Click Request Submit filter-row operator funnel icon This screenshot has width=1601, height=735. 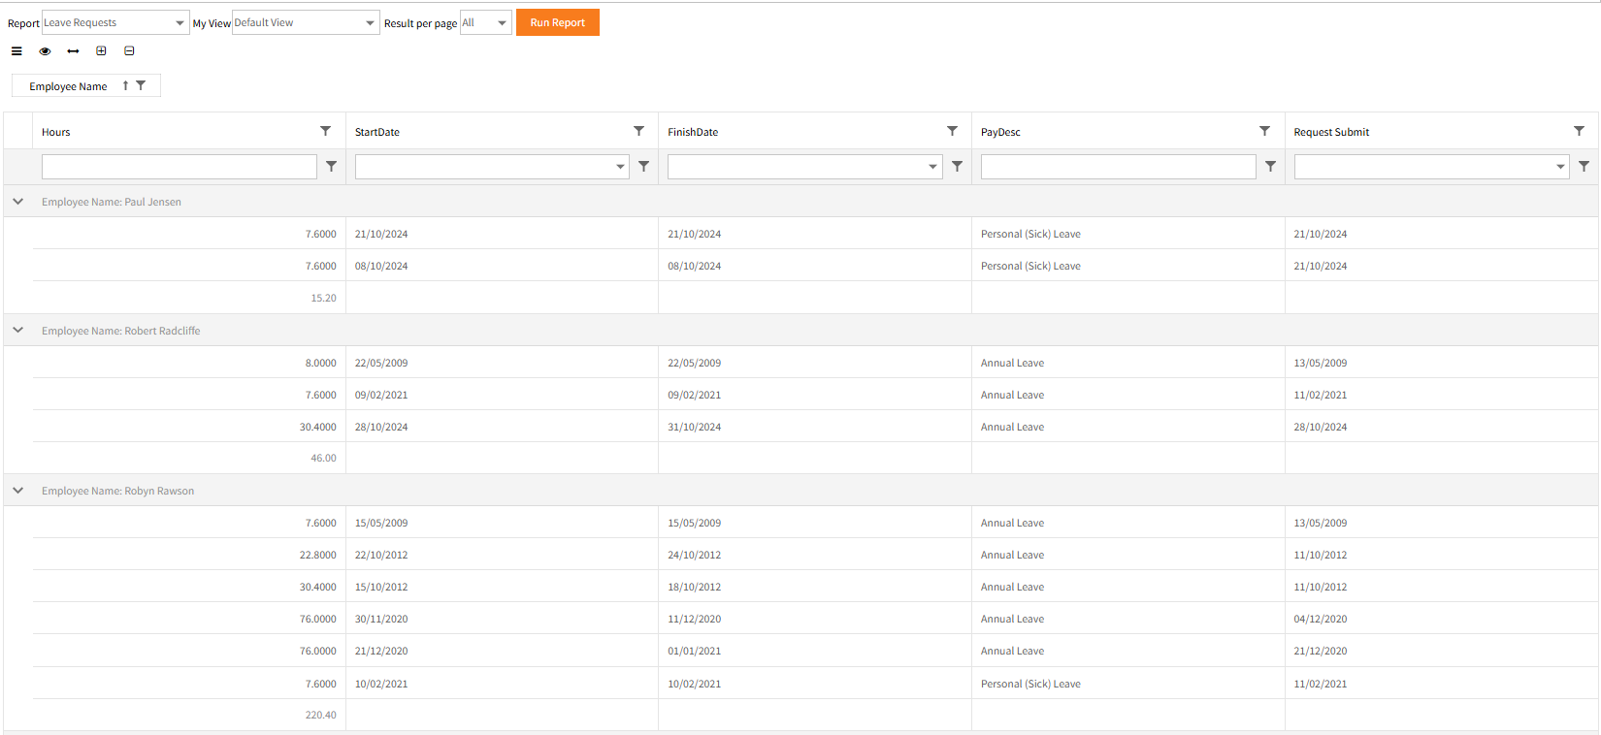(x=1584, y=167)
